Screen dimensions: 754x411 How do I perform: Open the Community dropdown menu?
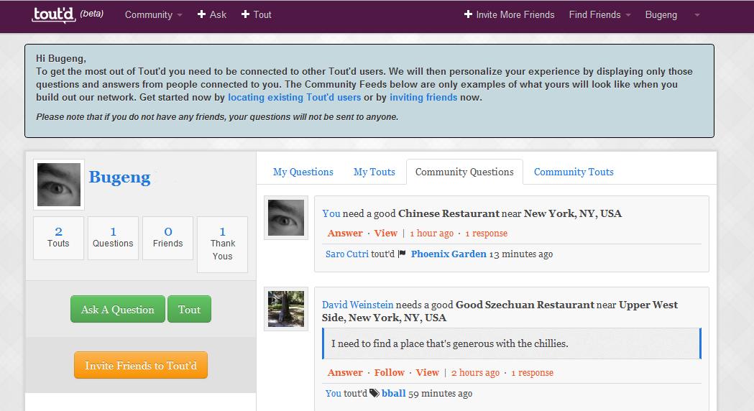(x=153, y=15)
